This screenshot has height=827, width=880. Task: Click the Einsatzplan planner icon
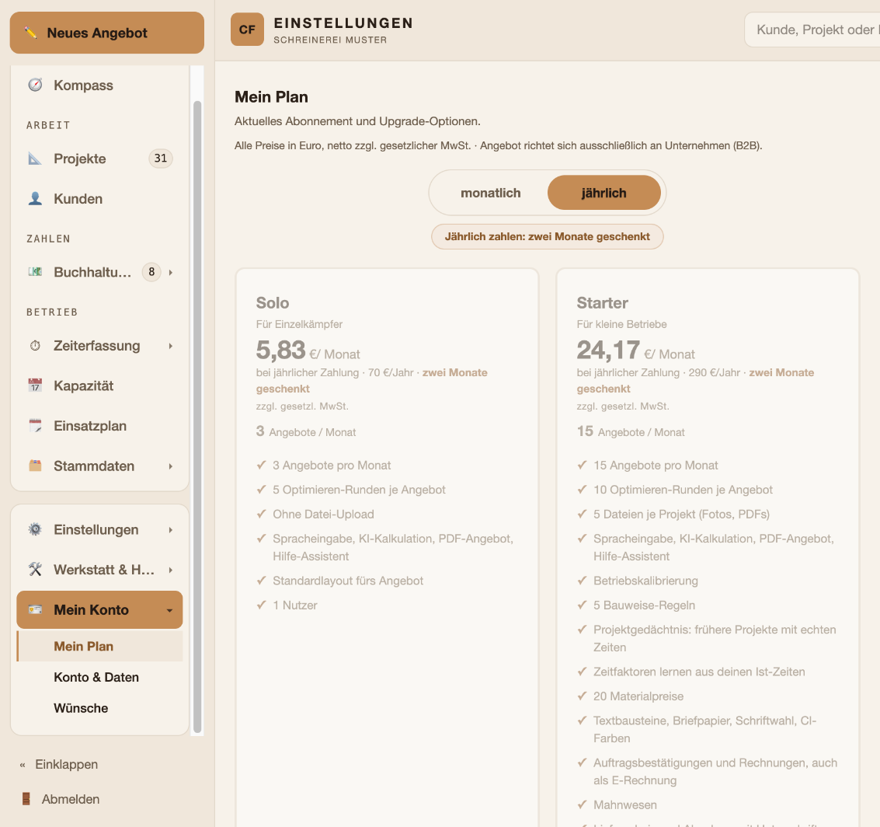[36, 426]
